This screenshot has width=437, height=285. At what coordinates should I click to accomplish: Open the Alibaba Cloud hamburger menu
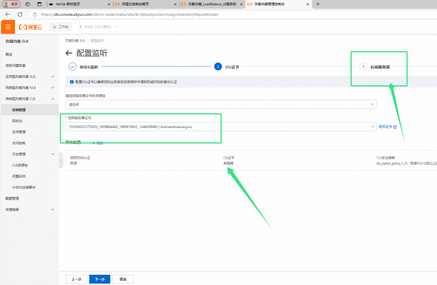tap(8, 27)
